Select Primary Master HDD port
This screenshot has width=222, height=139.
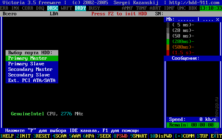point(32,58)
